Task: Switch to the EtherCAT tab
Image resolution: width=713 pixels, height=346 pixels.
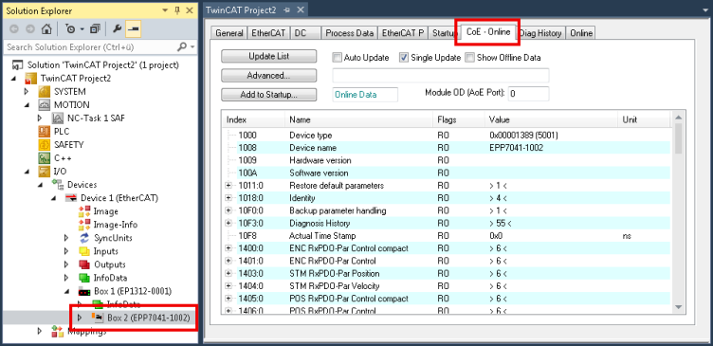Action: 268,33
